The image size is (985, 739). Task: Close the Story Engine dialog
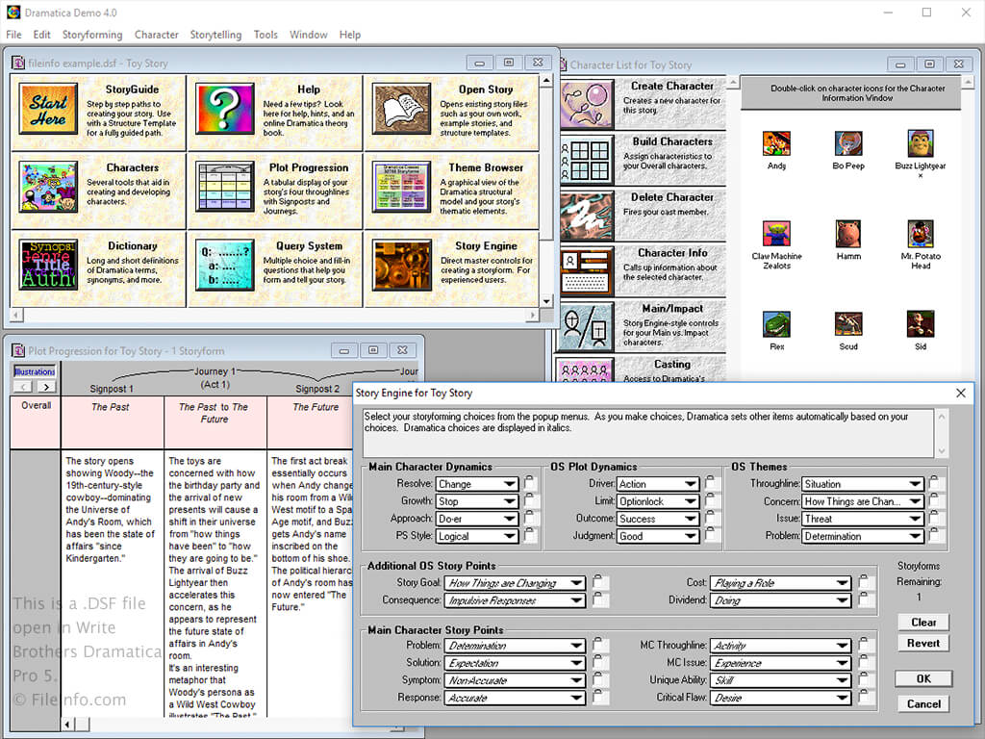[961, 393]
